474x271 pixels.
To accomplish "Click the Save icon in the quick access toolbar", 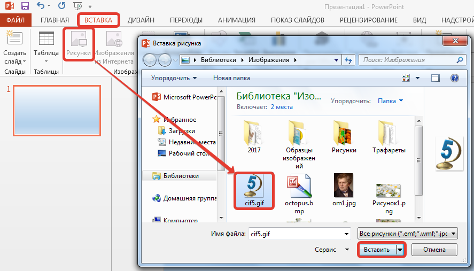I will coord(25,7).
